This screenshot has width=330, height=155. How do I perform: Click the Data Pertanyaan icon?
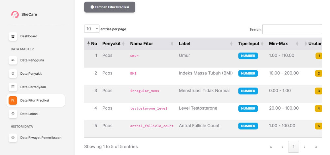click(13, 87)
